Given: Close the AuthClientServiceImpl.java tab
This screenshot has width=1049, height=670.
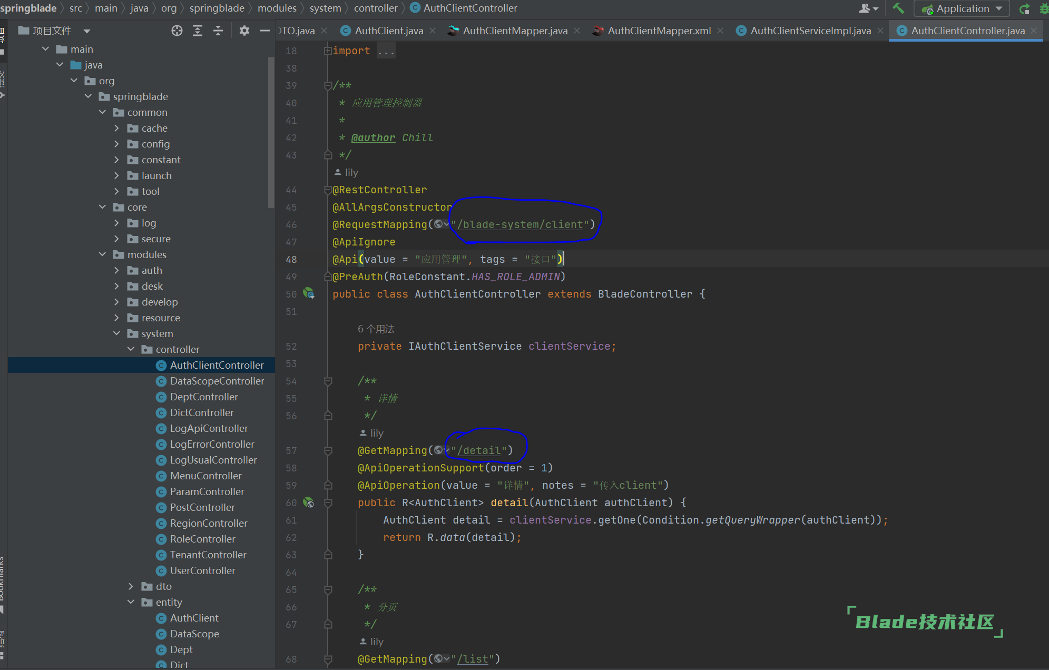Looking at the screenshot, I should tap(880, 31).
